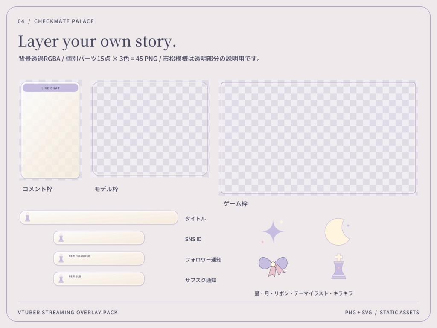The height and width of the screenshot is (328, 437).
Task: Click chess icon in NEW FOLLOWER bar
Action: click(x=61, y=258)
